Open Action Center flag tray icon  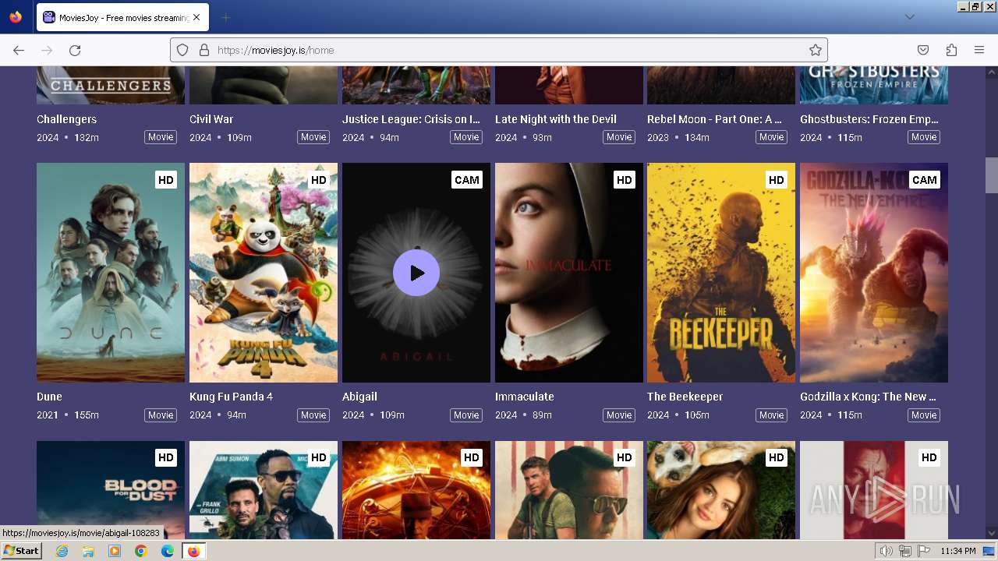coord(924,551)
